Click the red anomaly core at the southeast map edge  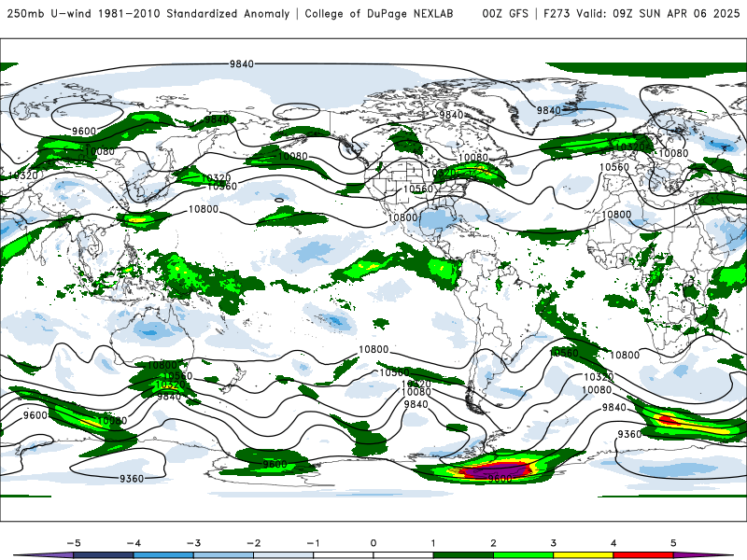(x=669, y=420)
